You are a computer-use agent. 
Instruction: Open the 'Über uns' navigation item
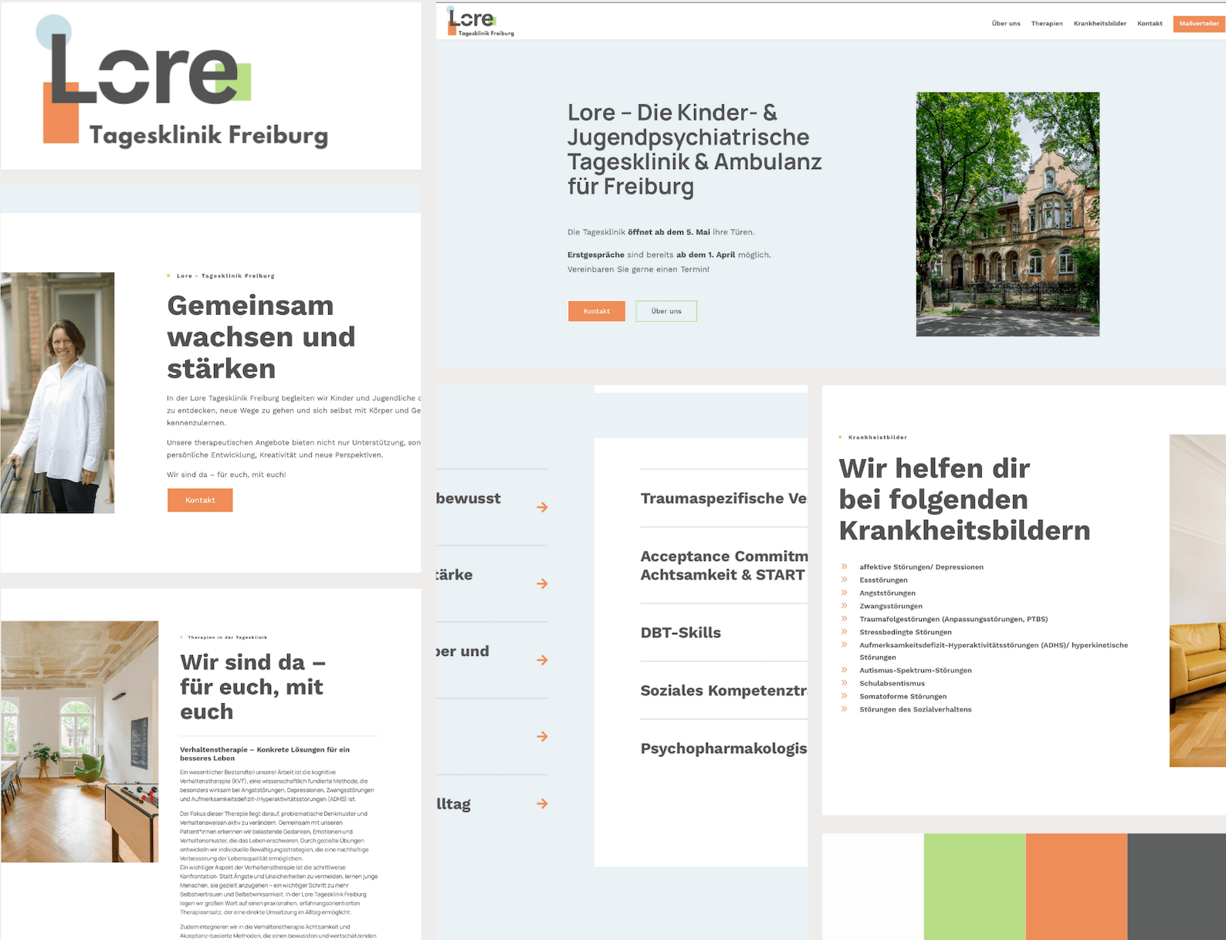click(x=1006, y=24)
